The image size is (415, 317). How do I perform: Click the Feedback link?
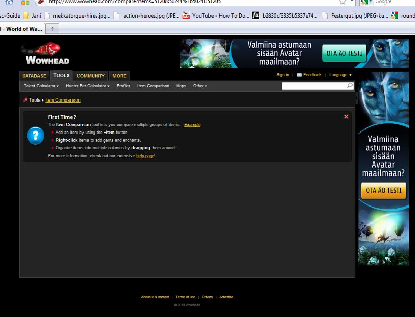[312, 75]
